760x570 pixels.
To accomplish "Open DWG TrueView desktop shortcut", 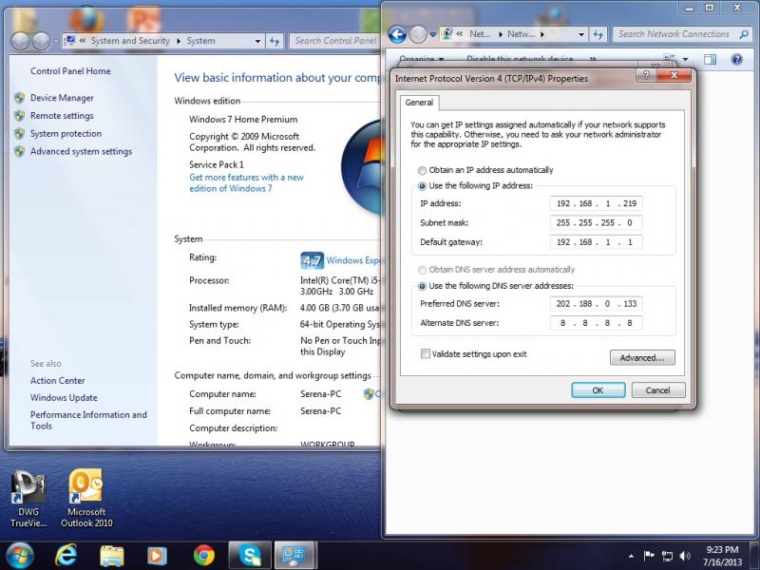I will 28,499.
